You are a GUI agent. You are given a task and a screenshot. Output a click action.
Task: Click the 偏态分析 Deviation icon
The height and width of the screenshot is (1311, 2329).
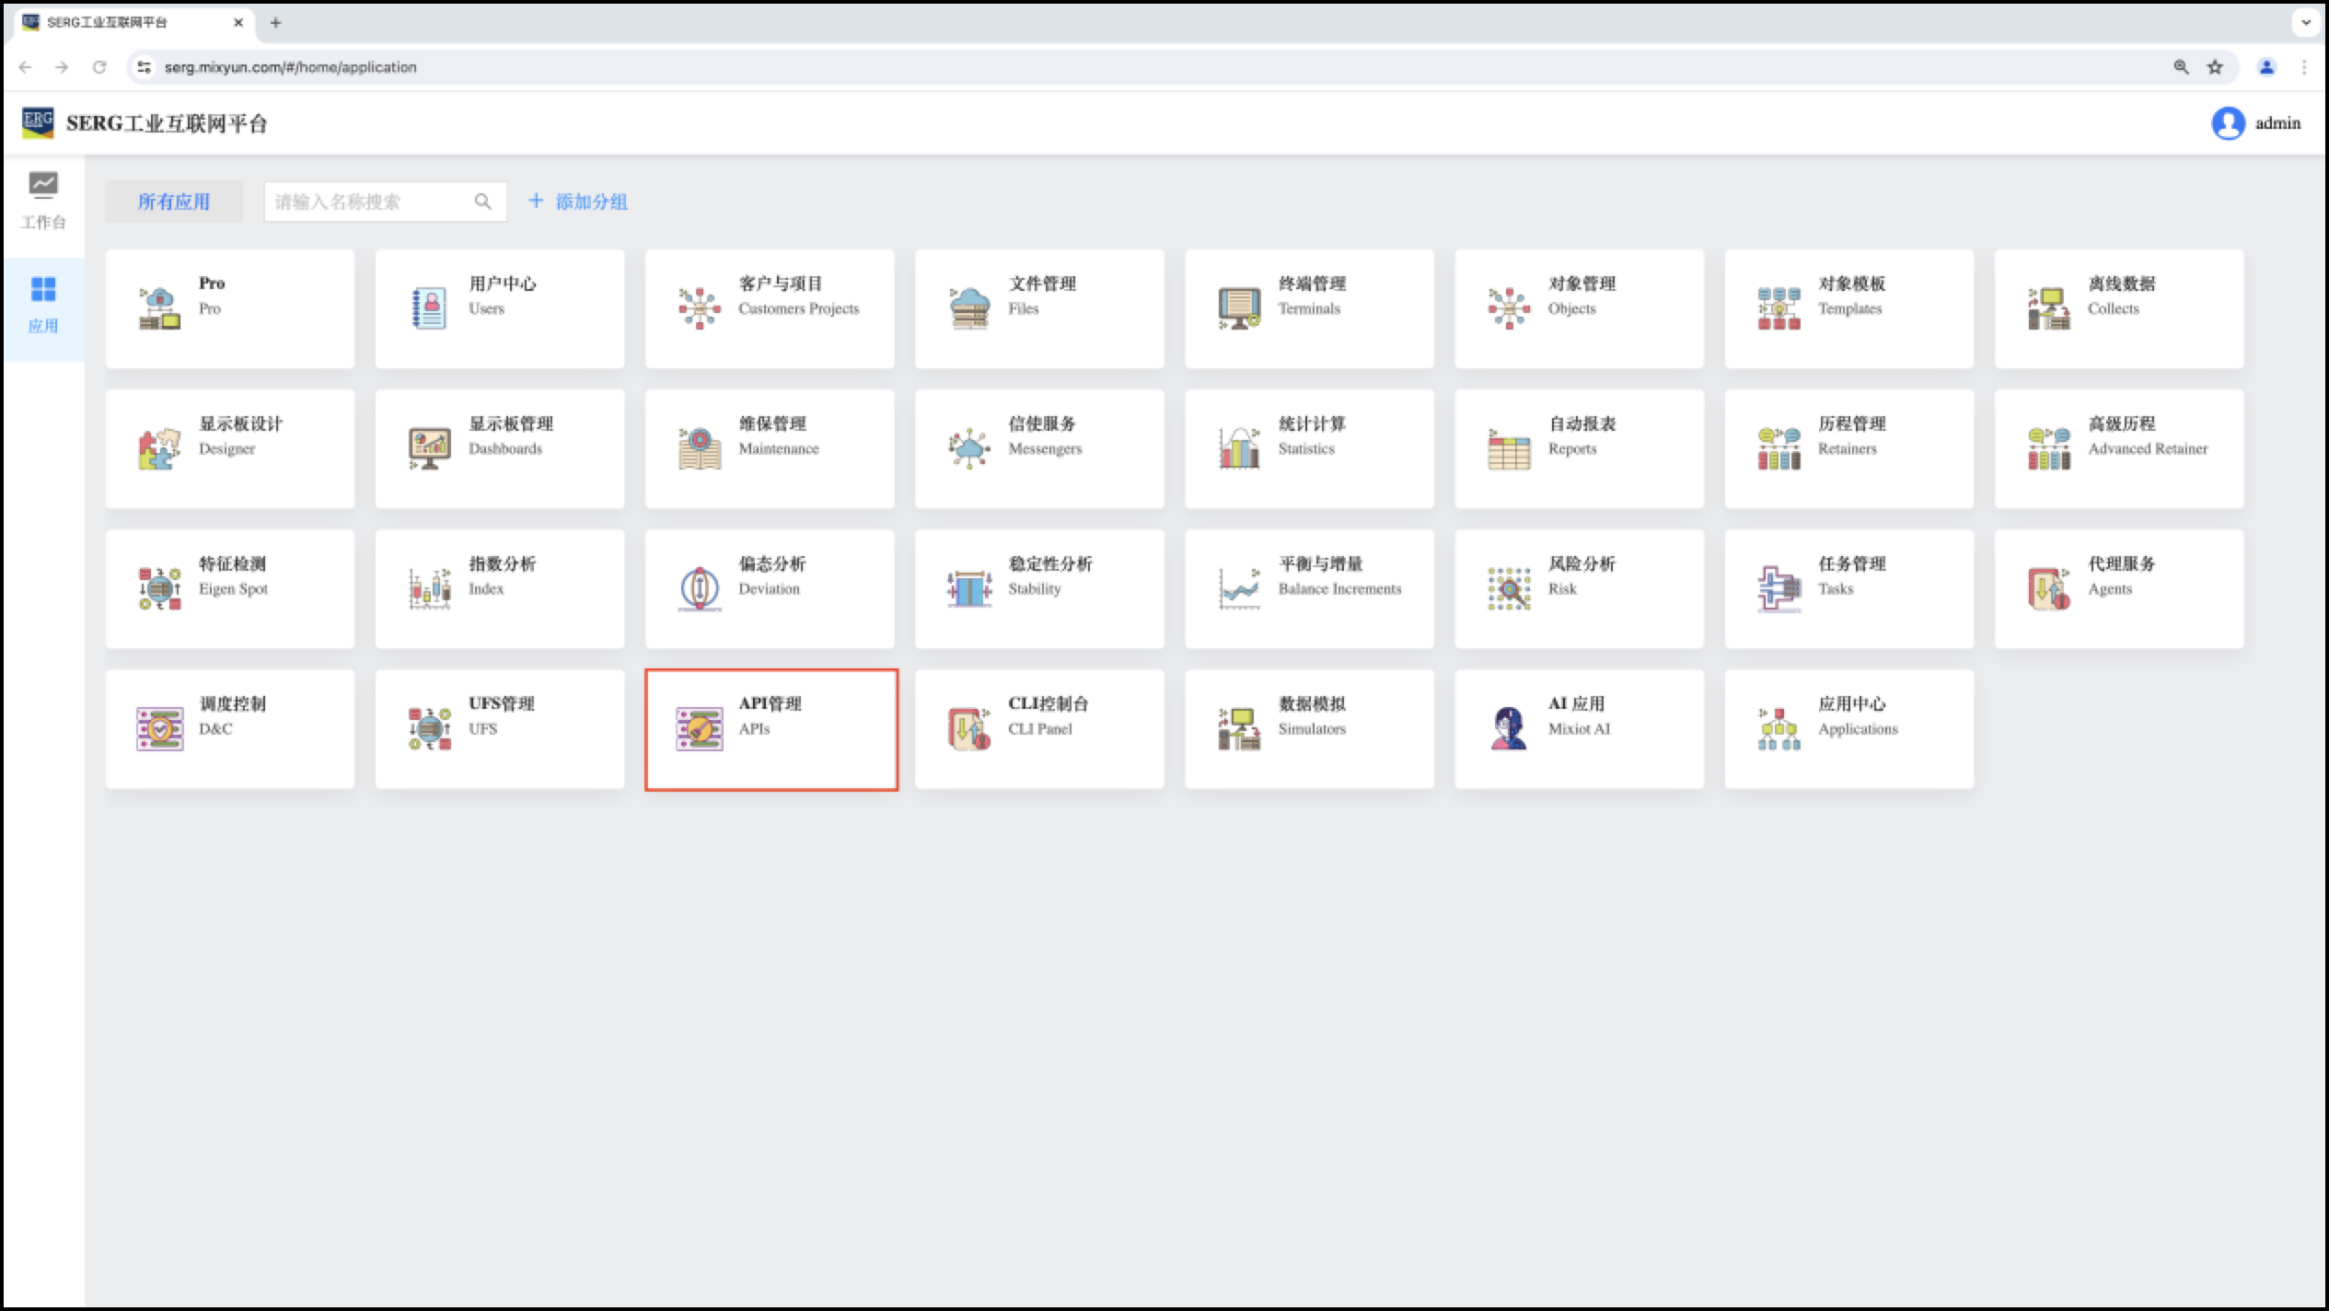click(x=699, y=589)
